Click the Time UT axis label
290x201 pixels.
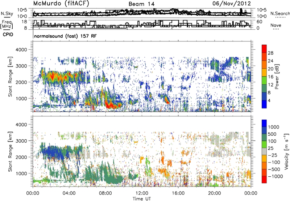[142, 199]
